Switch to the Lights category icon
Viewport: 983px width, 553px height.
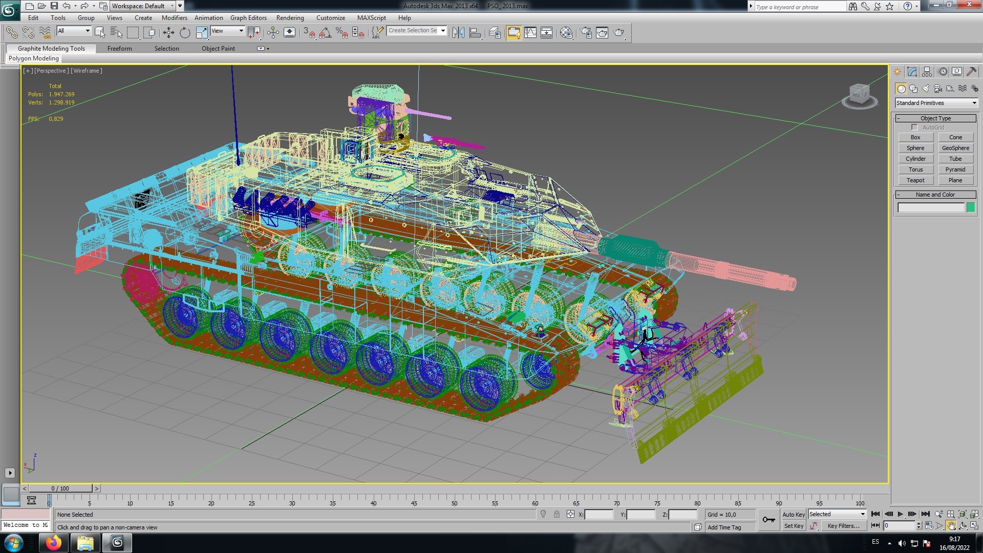[926, 89]
